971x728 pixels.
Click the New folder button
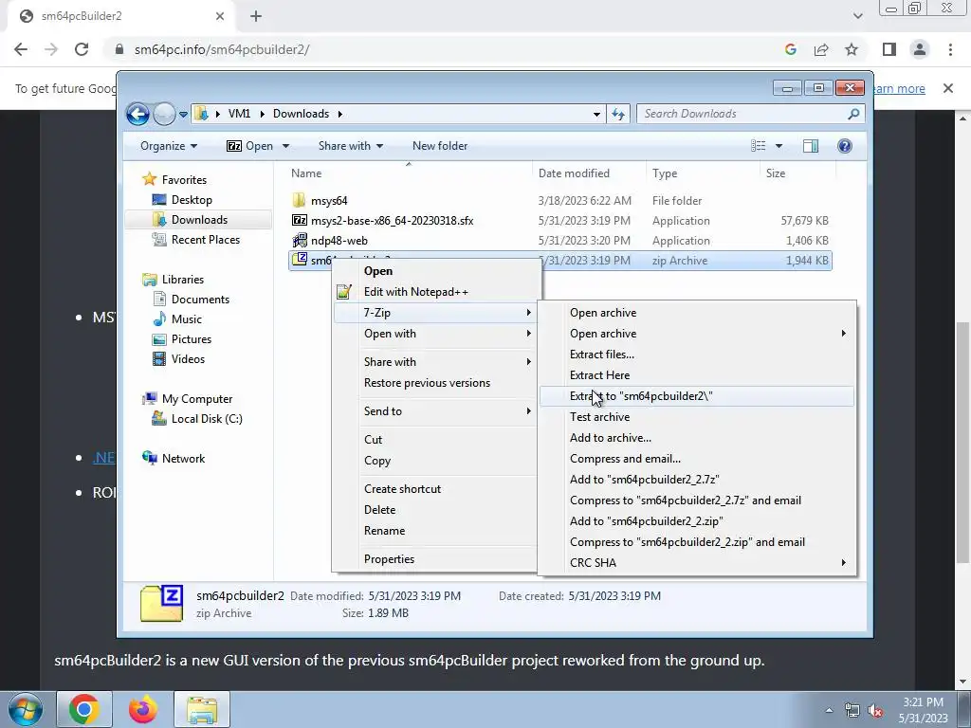coord(440,146)
